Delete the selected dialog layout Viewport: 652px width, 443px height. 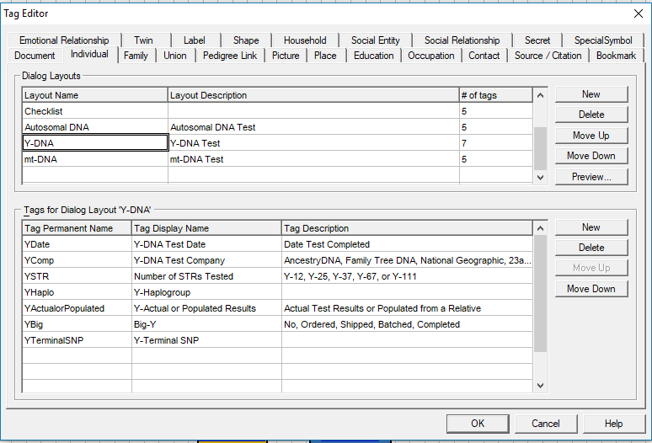click(x=591, y=115)
